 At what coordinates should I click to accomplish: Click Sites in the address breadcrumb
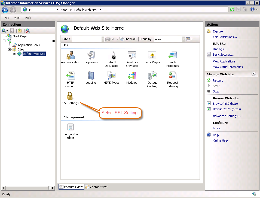coord(64,10)
